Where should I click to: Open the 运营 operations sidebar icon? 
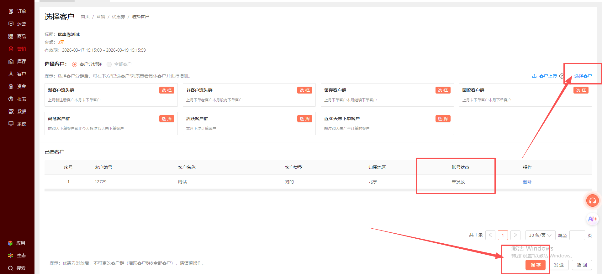(x=11, y=24)
